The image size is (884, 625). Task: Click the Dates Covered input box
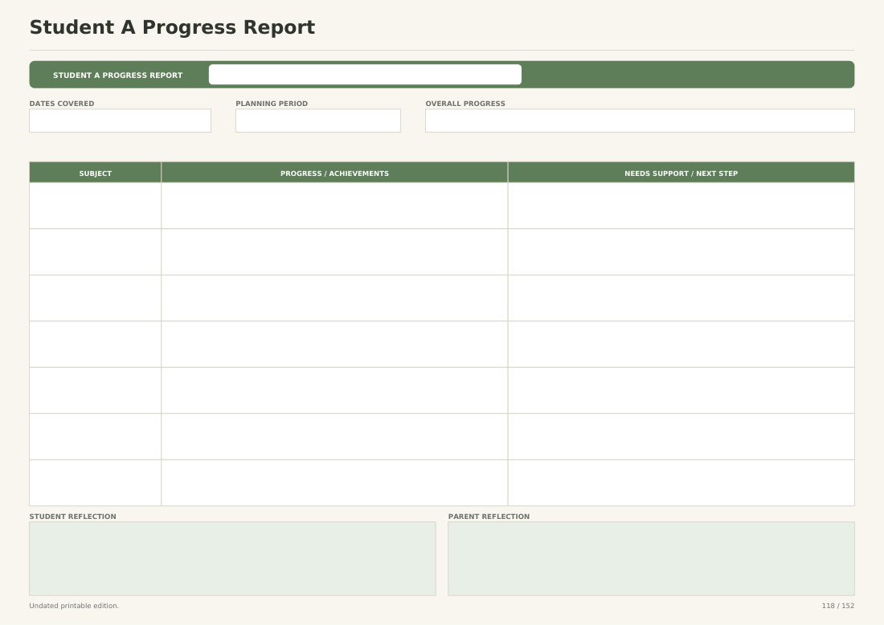(120, 121)
